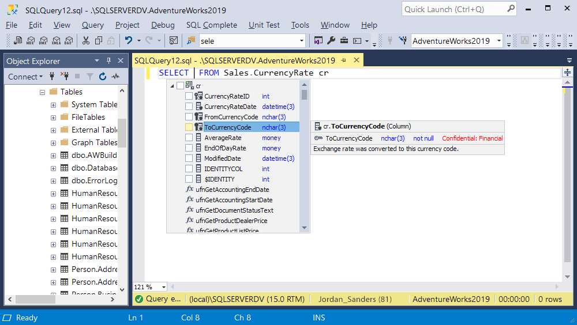Click the Cut scissors icon
The height and width of the screenshot is (325, 577).
click(86, 40)
